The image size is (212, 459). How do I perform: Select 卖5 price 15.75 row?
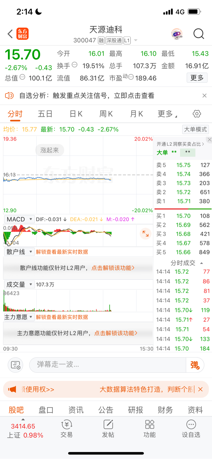[x=183, y=165]
